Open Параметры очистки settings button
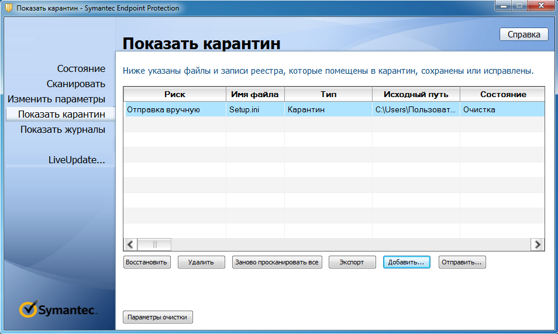The width and height of the screenshot is (558, 334). click(158, 317)
